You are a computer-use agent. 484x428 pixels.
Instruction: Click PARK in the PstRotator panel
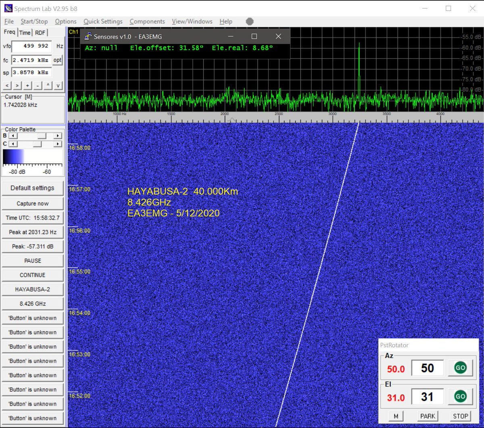[427, 416]
